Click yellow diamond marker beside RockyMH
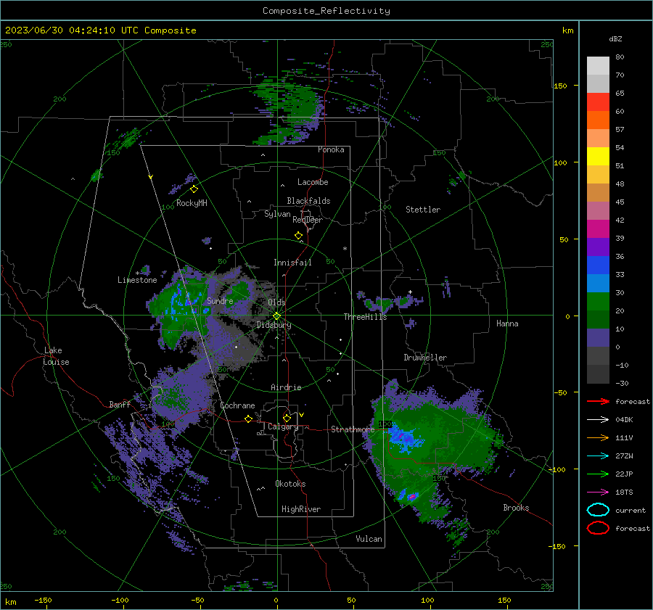Screen dimensions: 653x610 click(194, 189)
